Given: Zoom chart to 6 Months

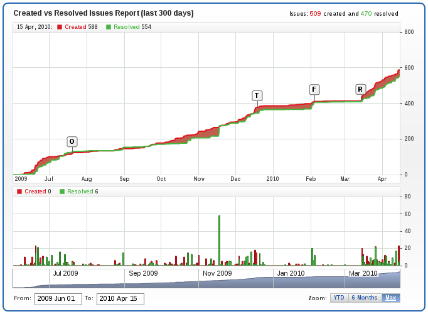Looking at the screenshot, I should pos(364,298).
